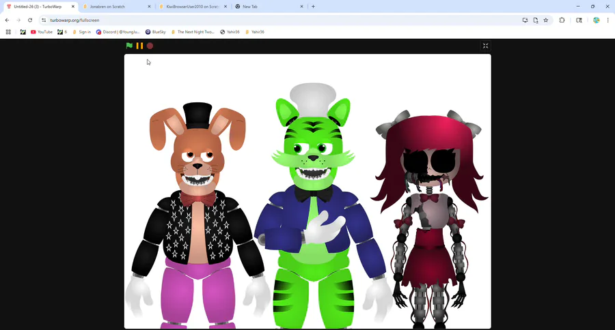The image size is (615, 330).
Task: Open the Chrome three-dot menu
Action: (607, 20)
